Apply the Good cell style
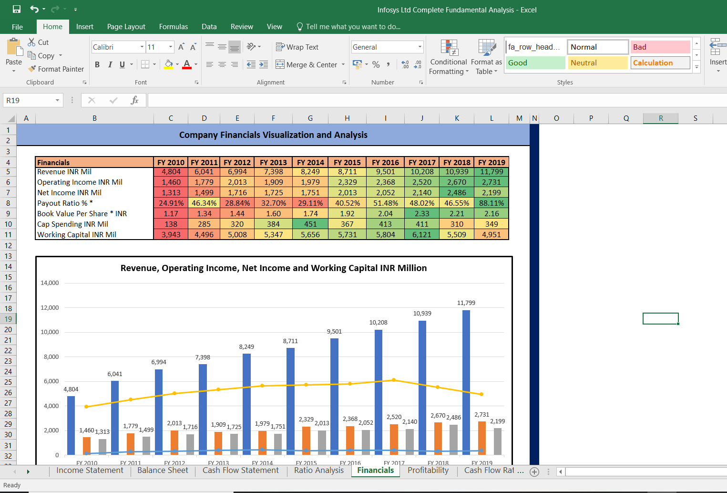This screenshot has width=727, height=493. [535, 63]
